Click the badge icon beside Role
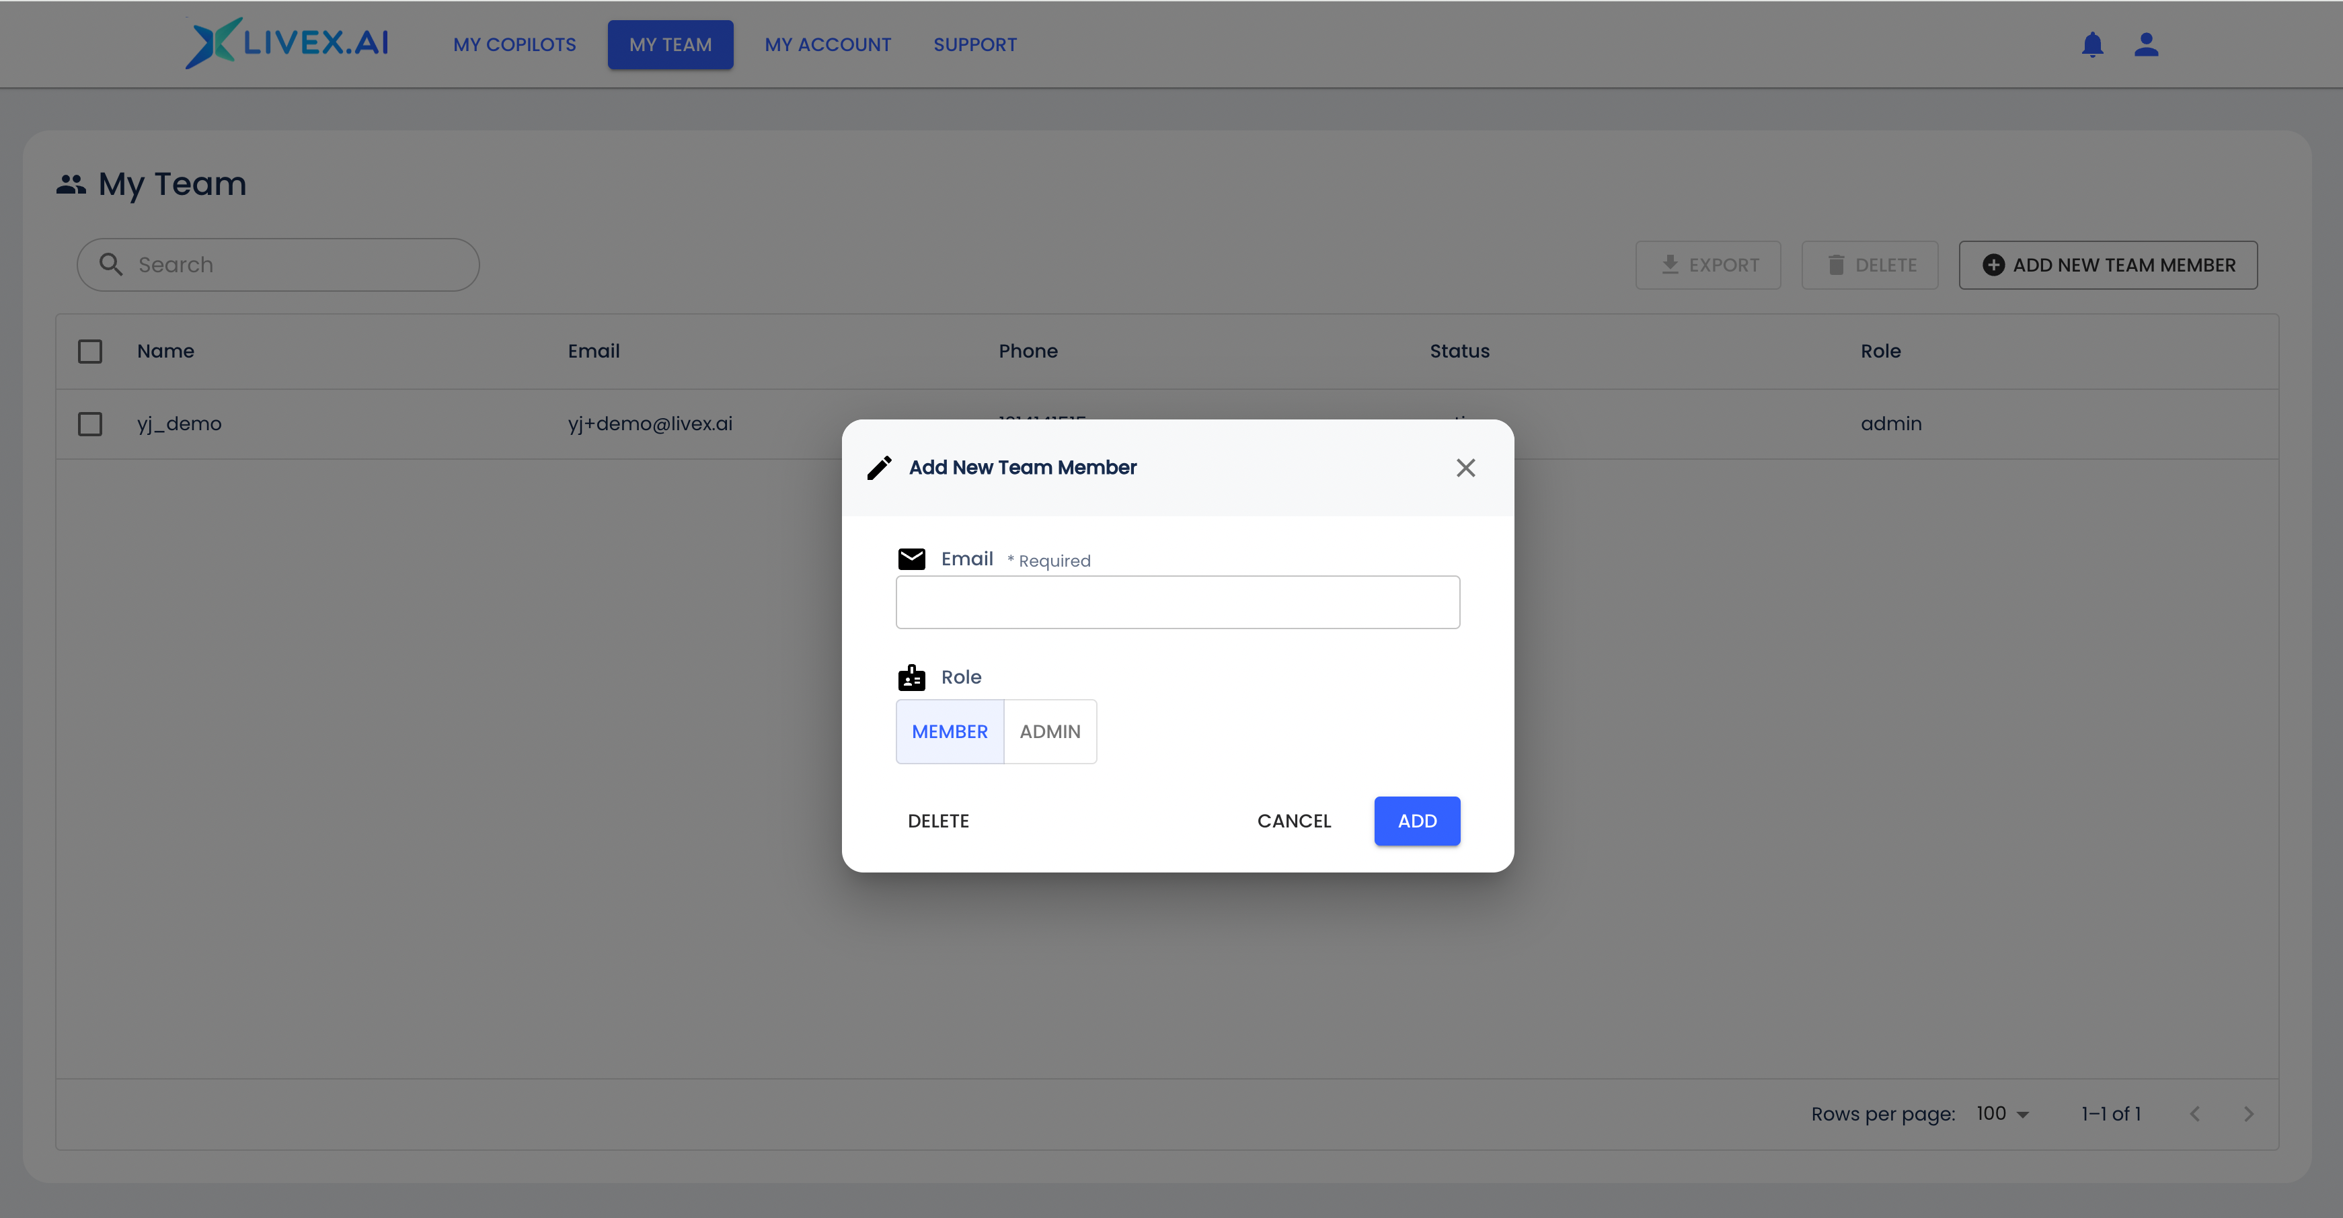The image size is (2343, 1218). point(911,677)
